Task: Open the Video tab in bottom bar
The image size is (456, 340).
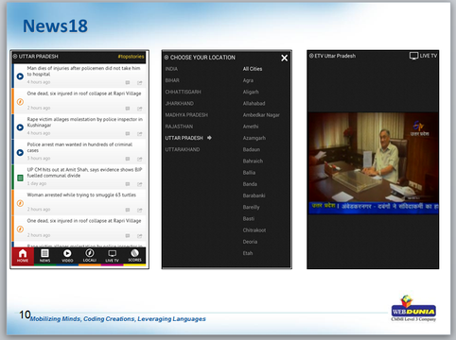Action: 67,256
